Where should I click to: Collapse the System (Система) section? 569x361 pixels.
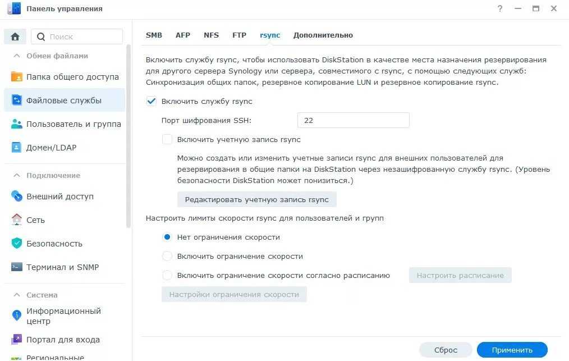(x=16, y=295)
